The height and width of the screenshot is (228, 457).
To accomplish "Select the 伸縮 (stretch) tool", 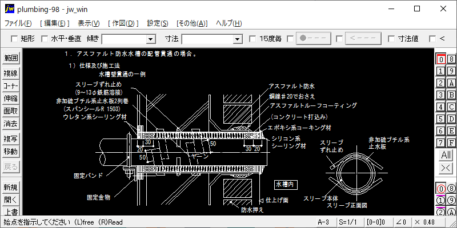I will pyautogui.click(x=11, y=98).
